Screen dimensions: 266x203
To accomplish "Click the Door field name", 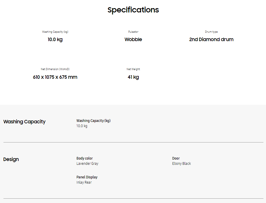I will point(176,158).
